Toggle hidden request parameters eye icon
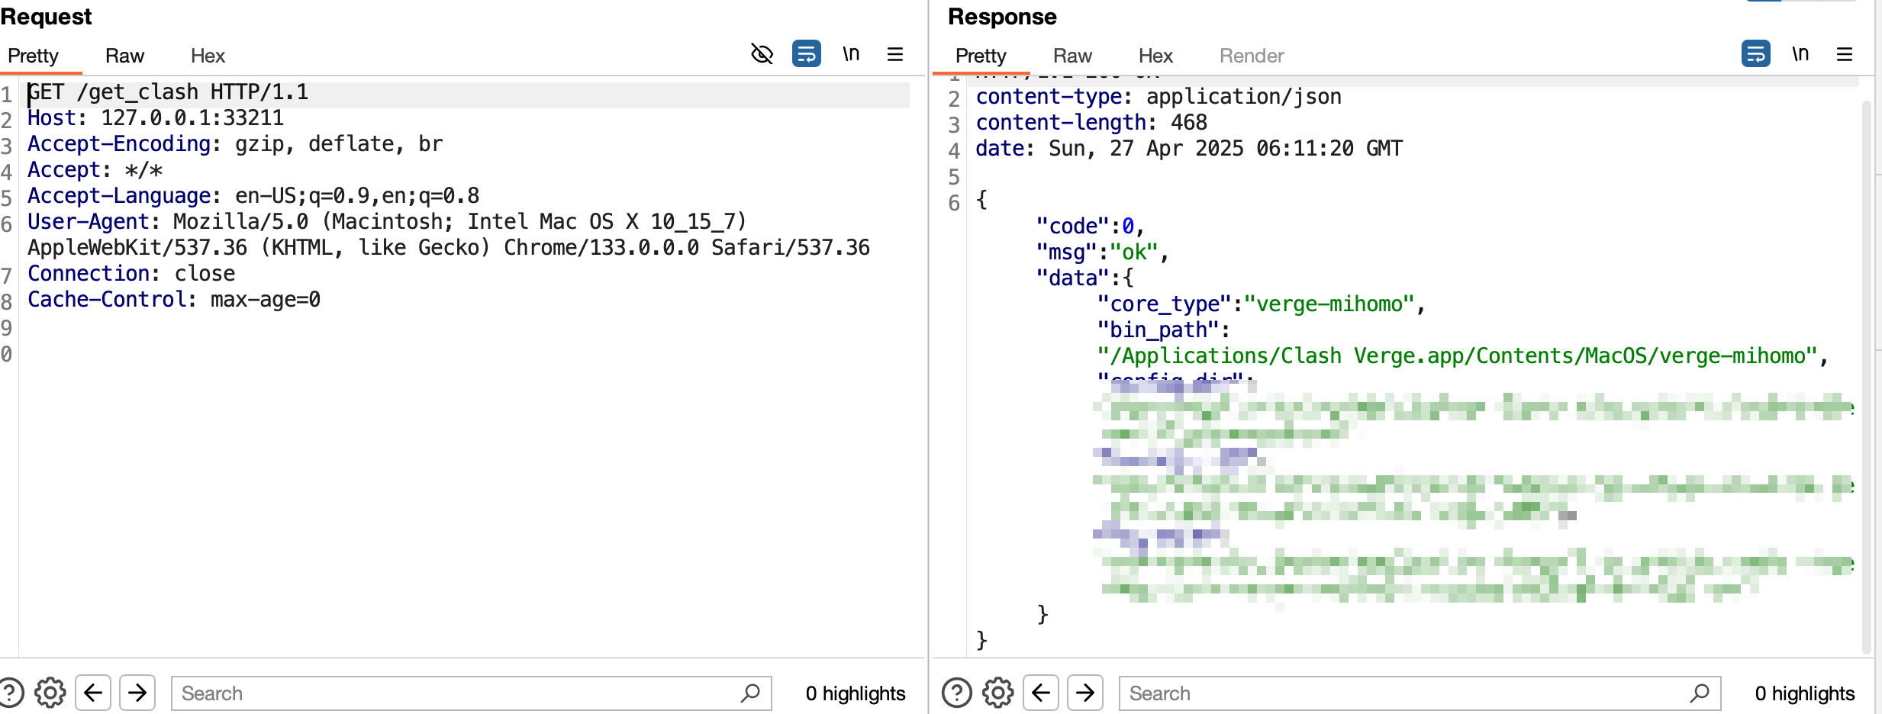The height and width of the screenshot is (714, 1882). [x=762, y=54]
